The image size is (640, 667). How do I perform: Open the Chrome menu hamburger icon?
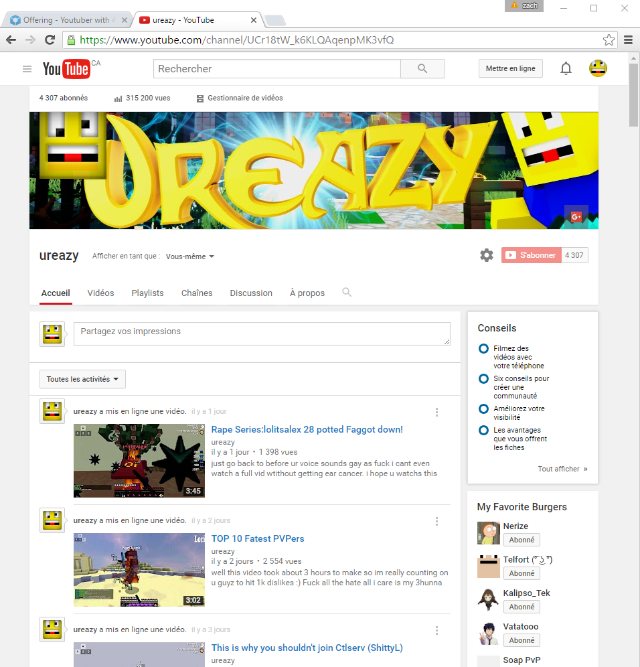point(628,40)
